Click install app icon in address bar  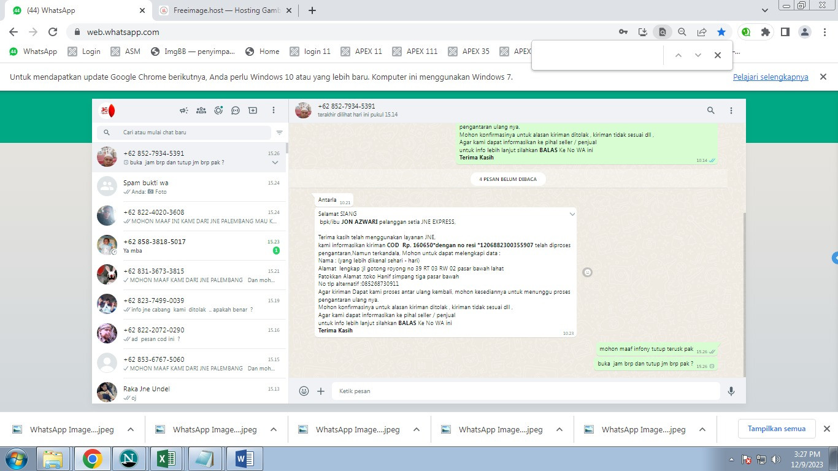click(x=642, y=32)
